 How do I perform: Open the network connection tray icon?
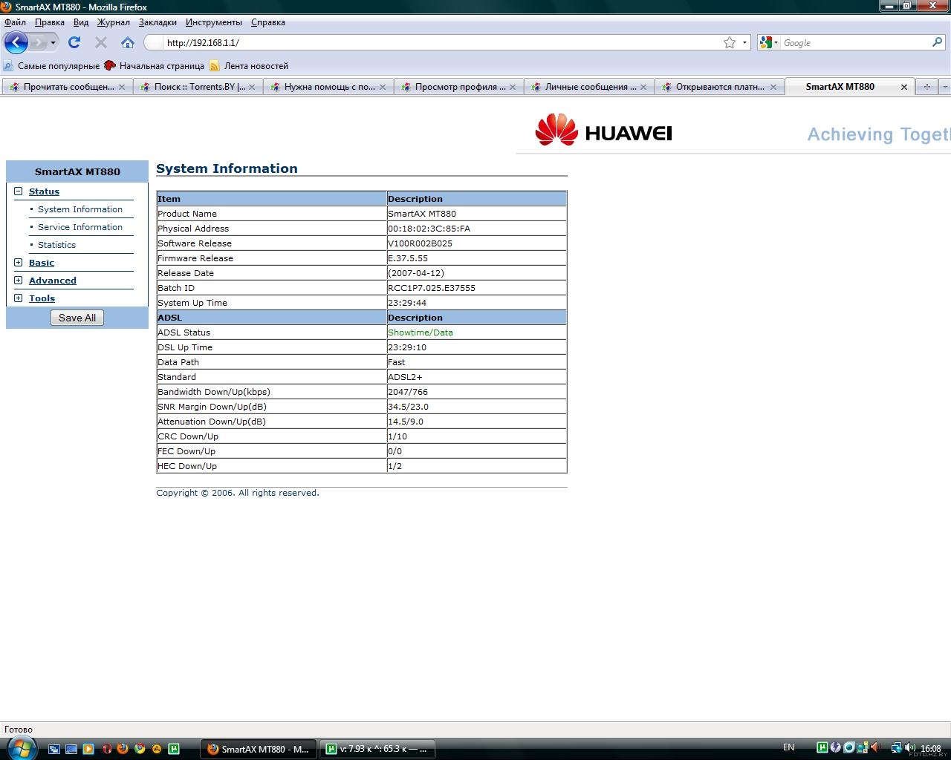tap(897, 747)
